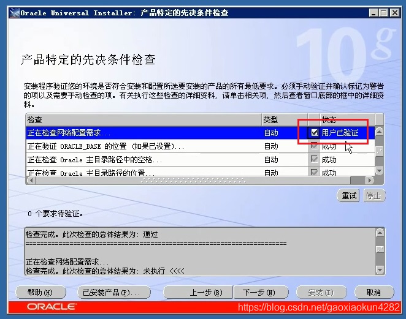This screenshot has width=406, height=319.
Task: Click the 停止 stop button
Action: pos(374,196)
